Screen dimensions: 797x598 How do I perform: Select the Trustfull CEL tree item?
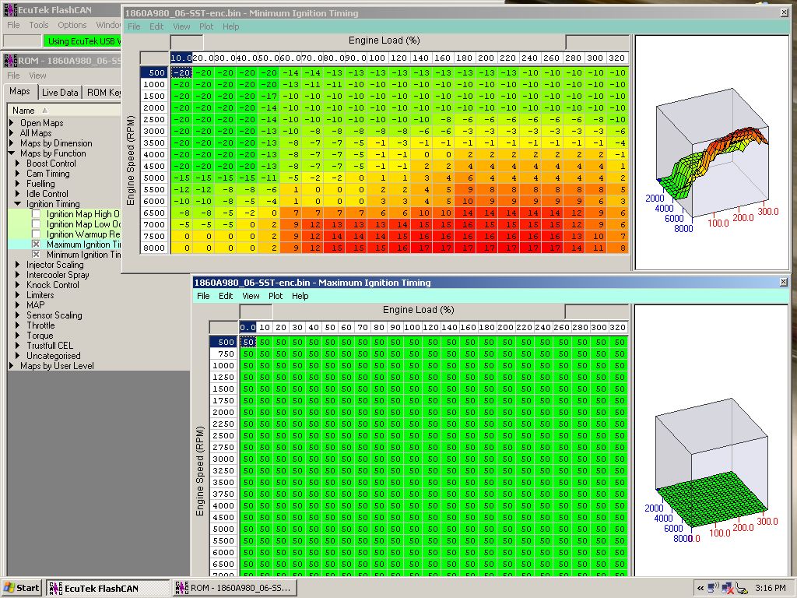pyautogui.click(x=50, y=345)
